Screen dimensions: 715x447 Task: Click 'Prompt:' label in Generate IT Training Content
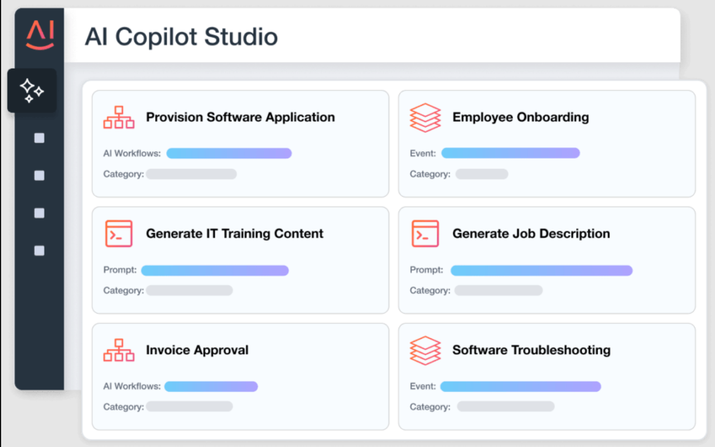click(x=120, y=270)
